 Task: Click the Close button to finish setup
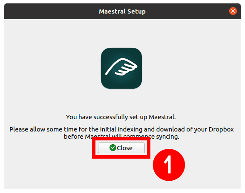(x=121, y=148)
